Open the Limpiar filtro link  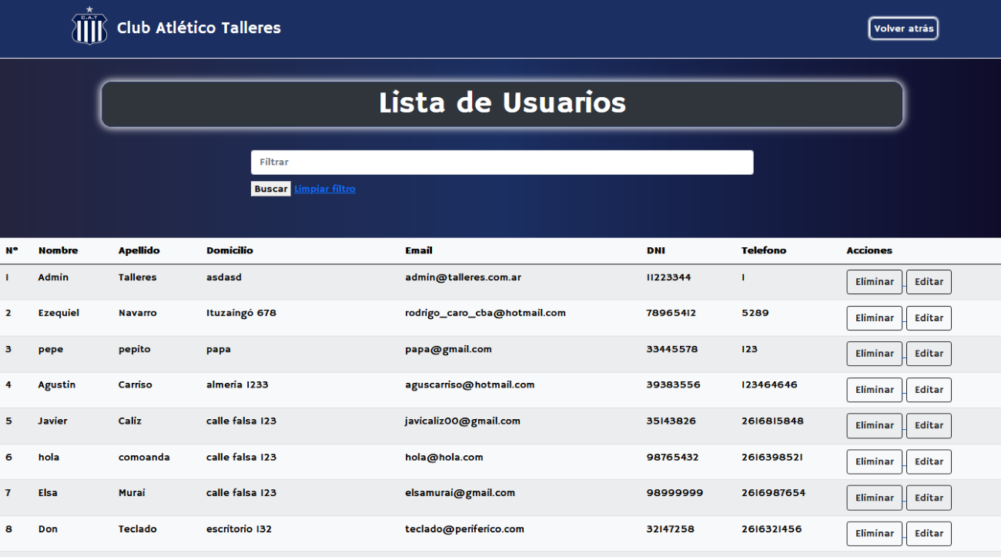325,189
